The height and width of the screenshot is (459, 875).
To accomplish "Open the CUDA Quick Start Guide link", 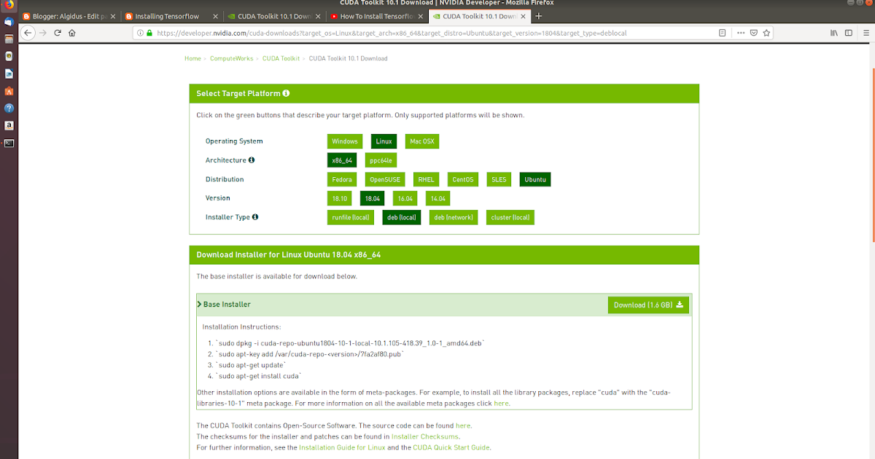I will point(451,447).
